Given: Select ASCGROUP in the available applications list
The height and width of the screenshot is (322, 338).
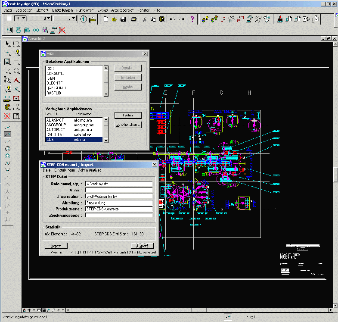Looking at the screenshot, I should [x=74, y=125].
